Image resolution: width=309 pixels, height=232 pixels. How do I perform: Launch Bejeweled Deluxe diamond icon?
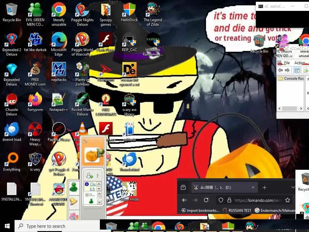(12, 74)
